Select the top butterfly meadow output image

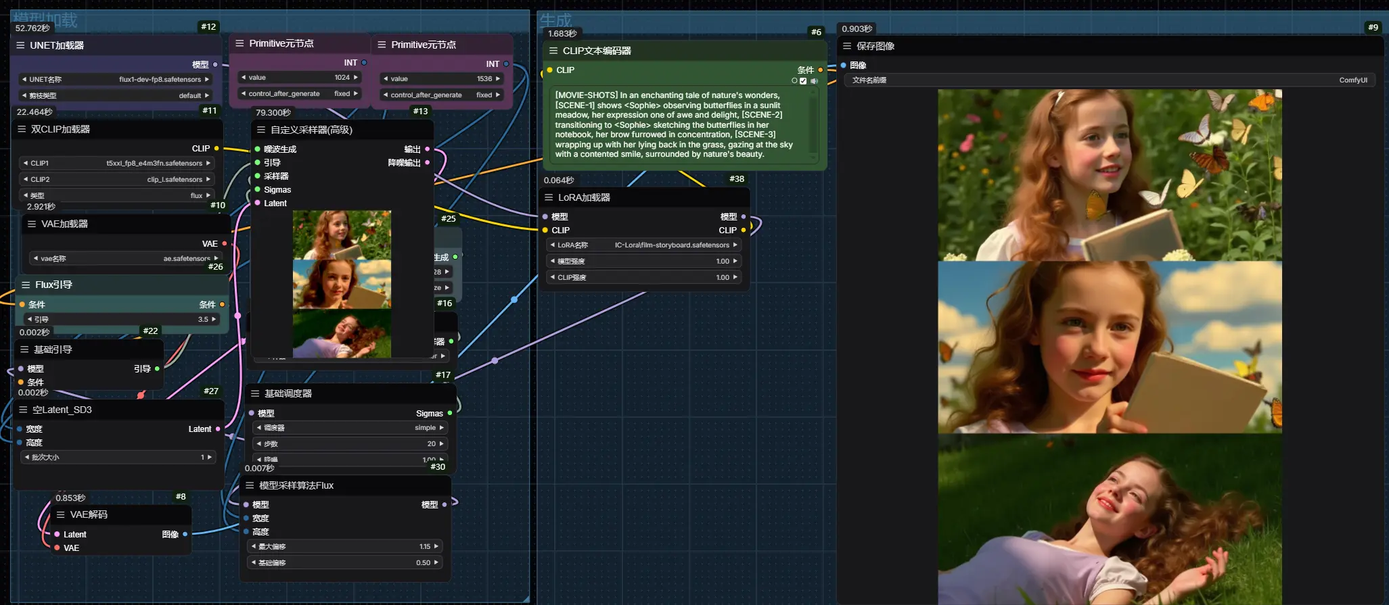pos(1110,175)
